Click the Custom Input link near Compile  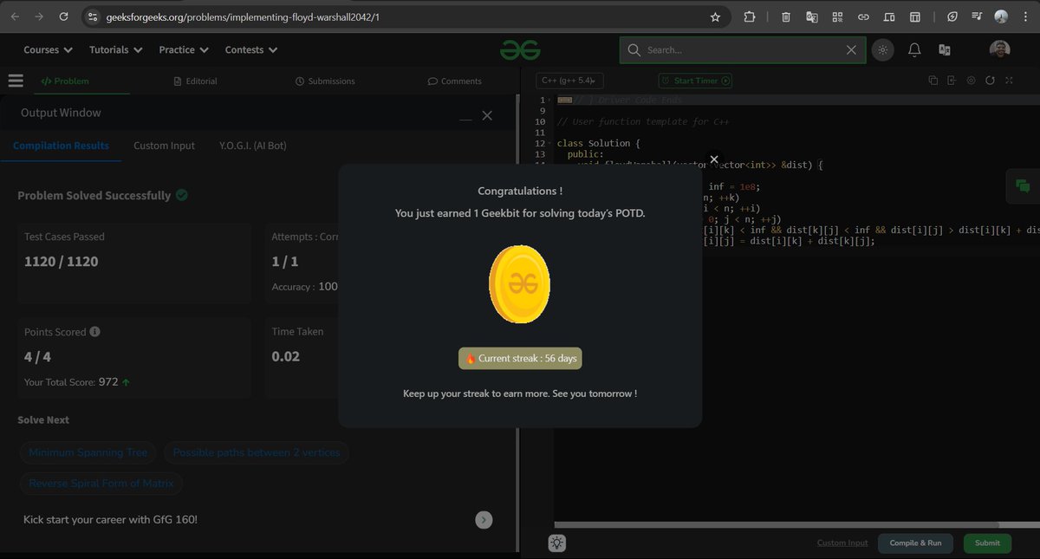pyautogui.click(x=842, y=543)
